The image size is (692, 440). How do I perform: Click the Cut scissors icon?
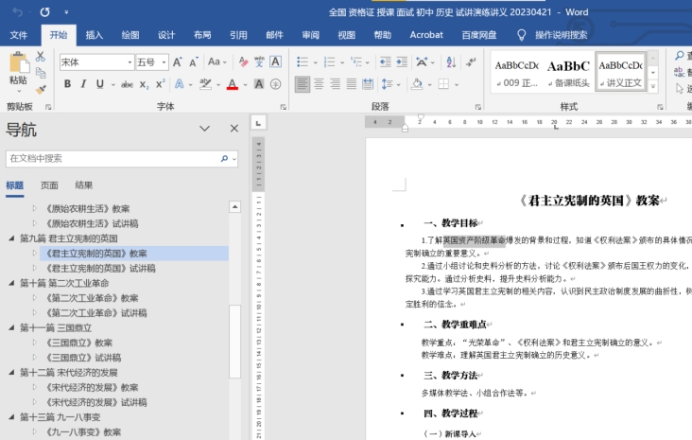[x=41, y=57]
